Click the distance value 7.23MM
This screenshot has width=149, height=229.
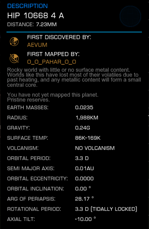tap(46, 24)
